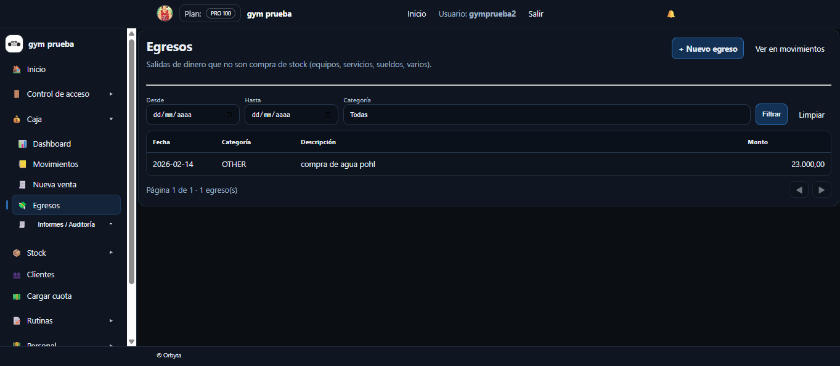Expand Informes / Auditoría submenu
The height and width of the screenshot is (366, 840).
click(111, 224)
